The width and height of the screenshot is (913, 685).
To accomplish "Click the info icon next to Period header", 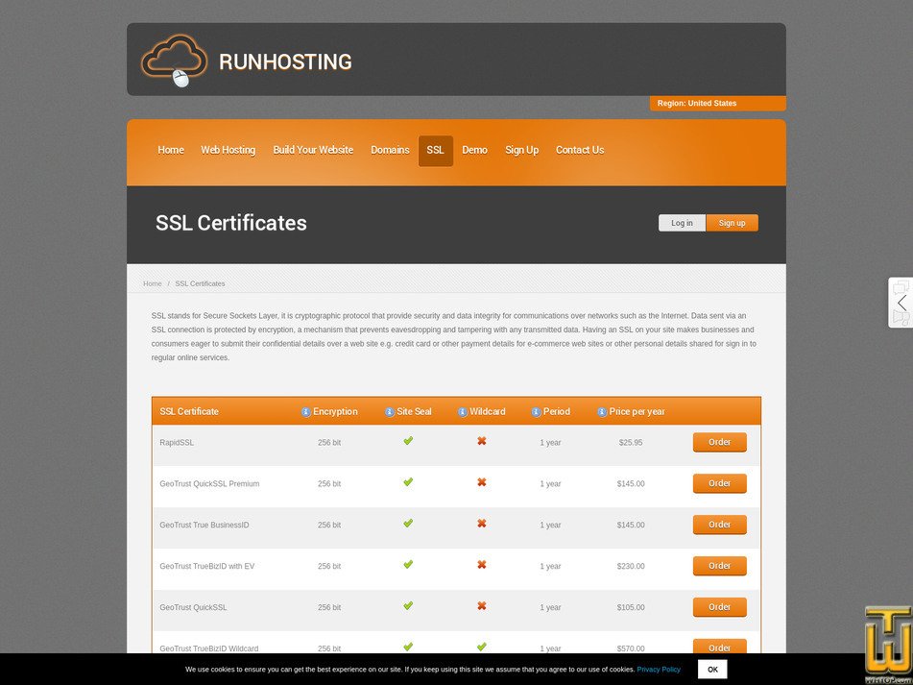I will pyautogui.click(x=534, y=411).
